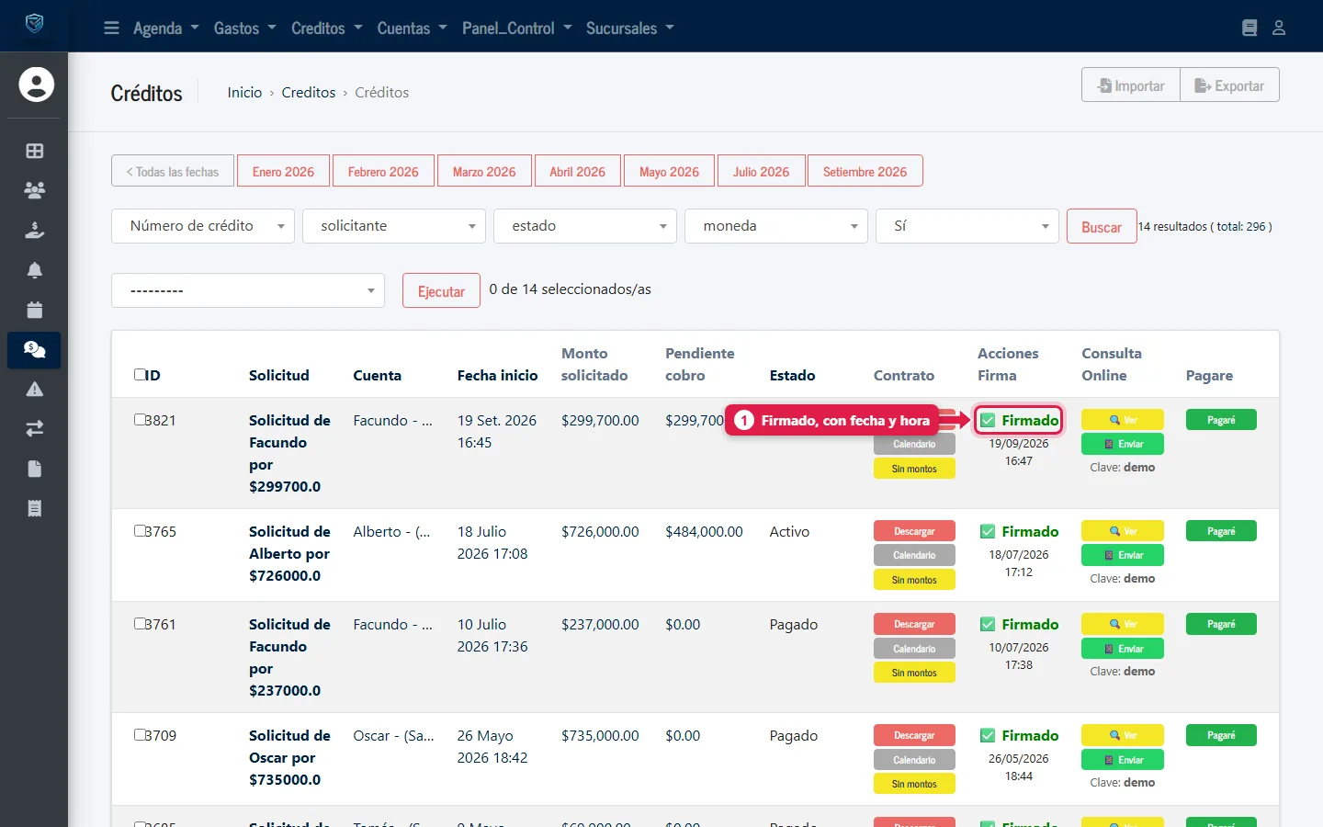This screenshot has height=827, width=1323.
Task: Open the Panel_Control menu
Action: (517, 28)
